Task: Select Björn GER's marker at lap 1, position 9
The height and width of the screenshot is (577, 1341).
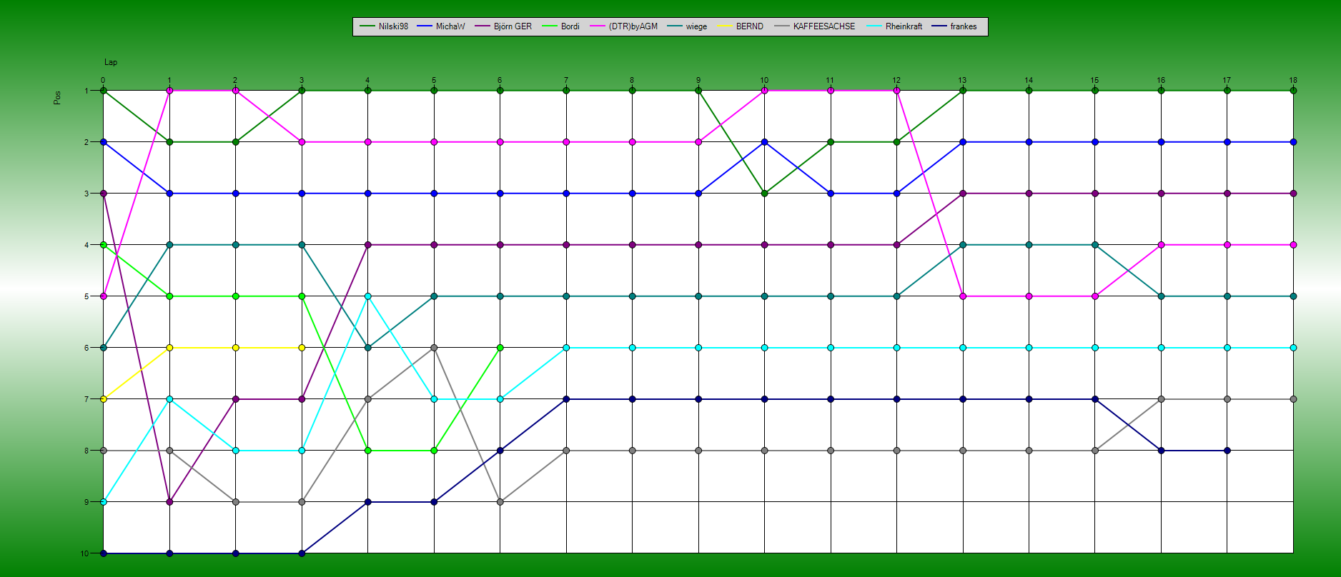Action: tap(169, 502)
